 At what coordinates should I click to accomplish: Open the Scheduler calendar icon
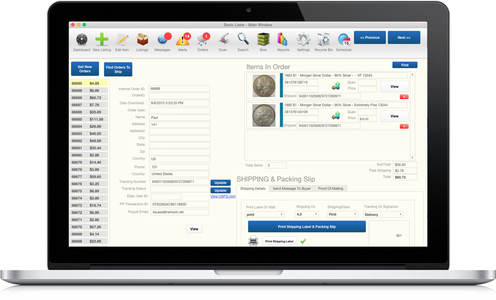[344, 40]
